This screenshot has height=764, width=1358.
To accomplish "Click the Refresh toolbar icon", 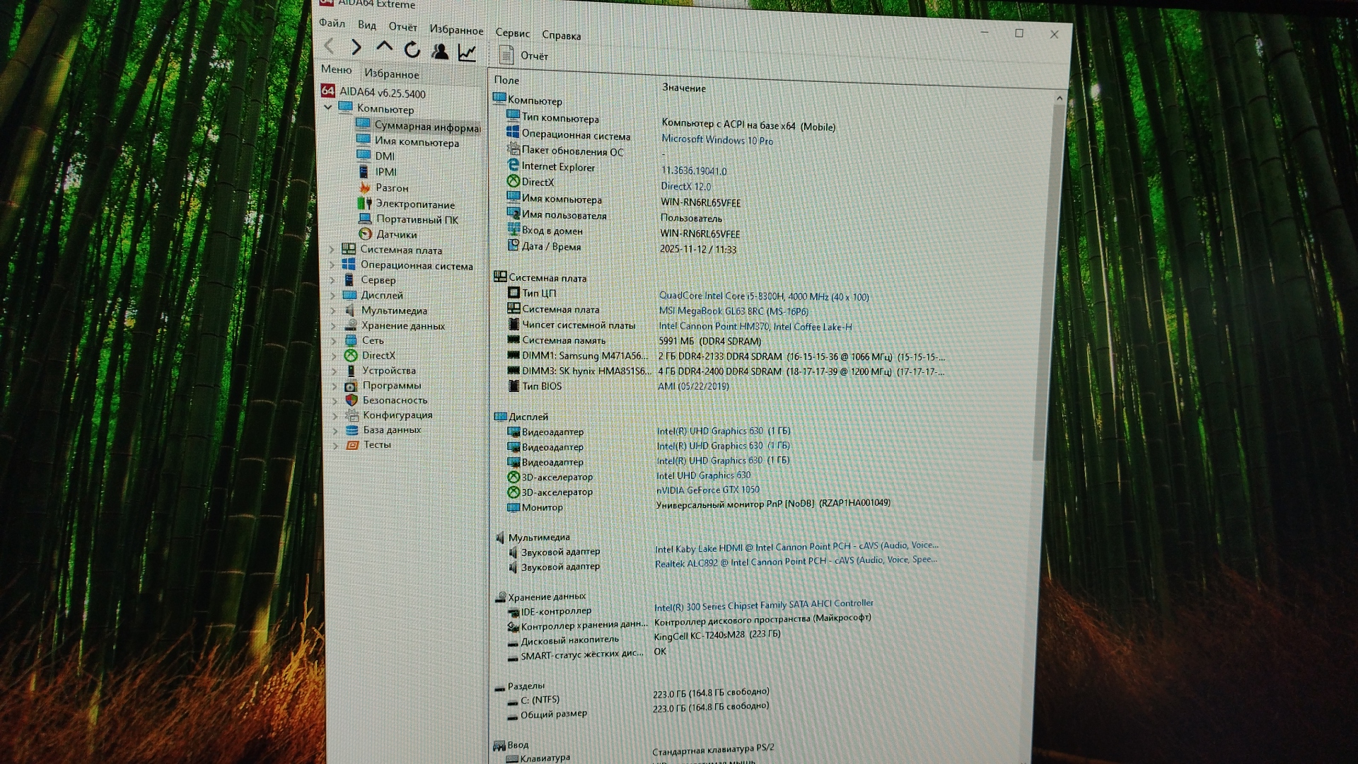I will (x=412, y=50).
